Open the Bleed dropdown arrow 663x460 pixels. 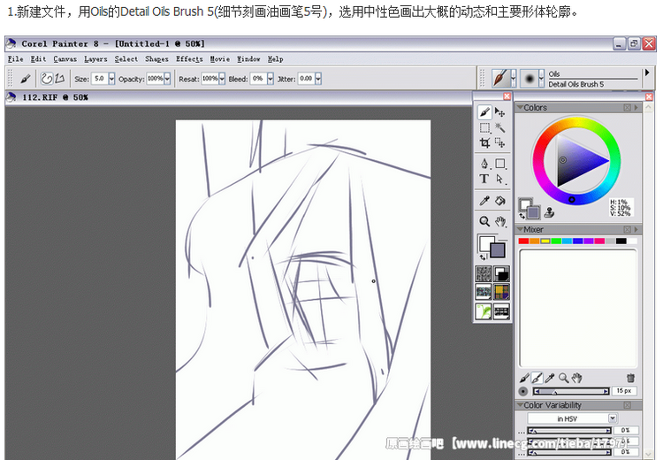coord(271,79)
